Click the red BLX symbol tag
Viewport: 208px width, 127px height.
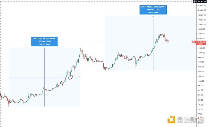coord(194,42)
